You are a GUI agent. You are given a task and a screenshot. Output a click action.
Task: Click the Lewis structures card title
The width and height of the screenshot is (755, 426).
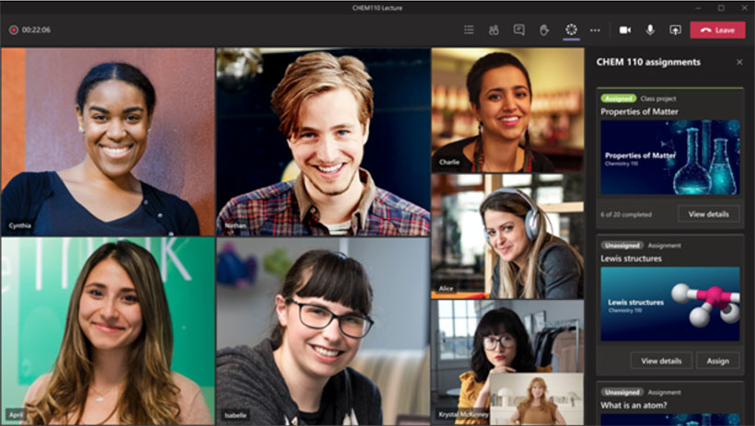[x=631, y=259]
